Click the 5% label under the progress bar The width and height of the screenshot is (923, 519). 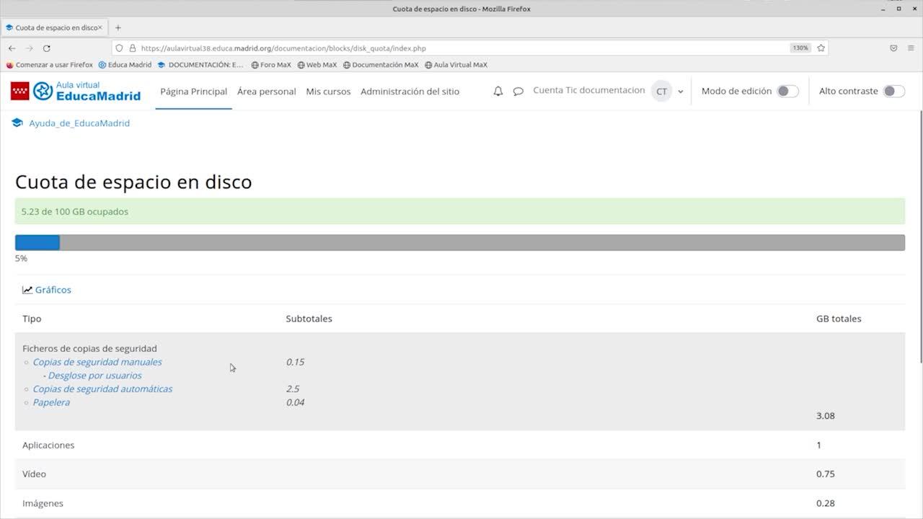pos(21,258)
